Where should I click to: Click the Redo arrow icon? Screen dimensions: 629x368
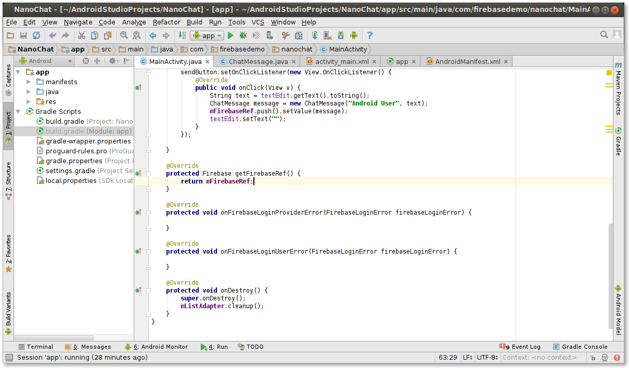point(66,35)
